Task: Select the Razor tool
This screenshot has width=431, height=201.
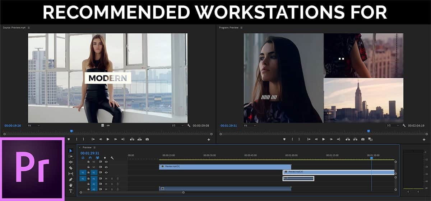Action: coord(71,168)
